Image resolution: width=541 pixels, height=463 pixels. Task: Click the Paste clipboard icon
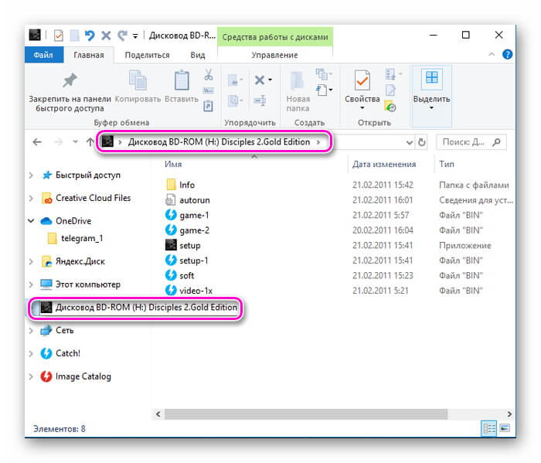(x=182, y=80)
